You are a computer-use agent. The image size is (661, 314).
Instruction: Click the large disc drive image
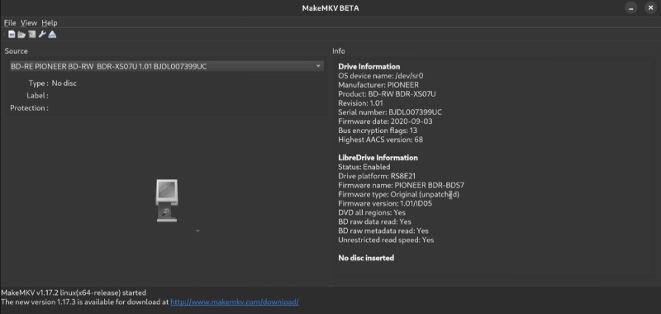click(167, 200)
